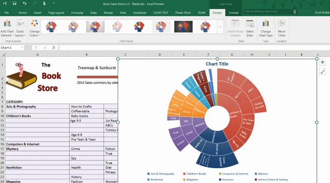Screen dimensions: 330x183
Task: Click the Chart Styles paintbrush button
Action: [x=322, y=72]
